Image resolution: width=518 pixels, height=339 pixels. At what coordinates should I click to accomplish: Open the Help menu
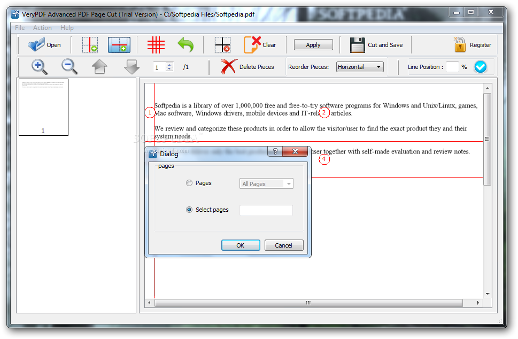click(x=67, y=28)
